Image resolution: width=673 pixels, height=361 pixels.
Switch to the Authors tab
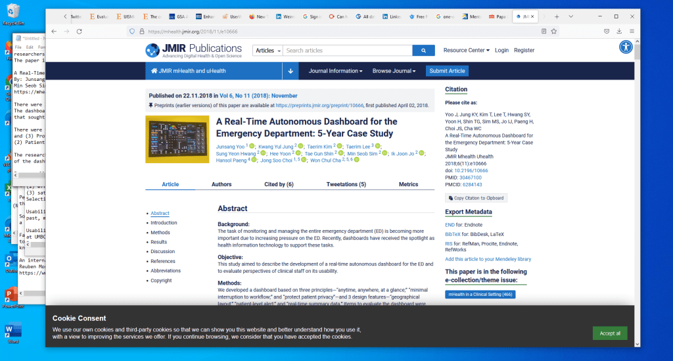[221, 185]
